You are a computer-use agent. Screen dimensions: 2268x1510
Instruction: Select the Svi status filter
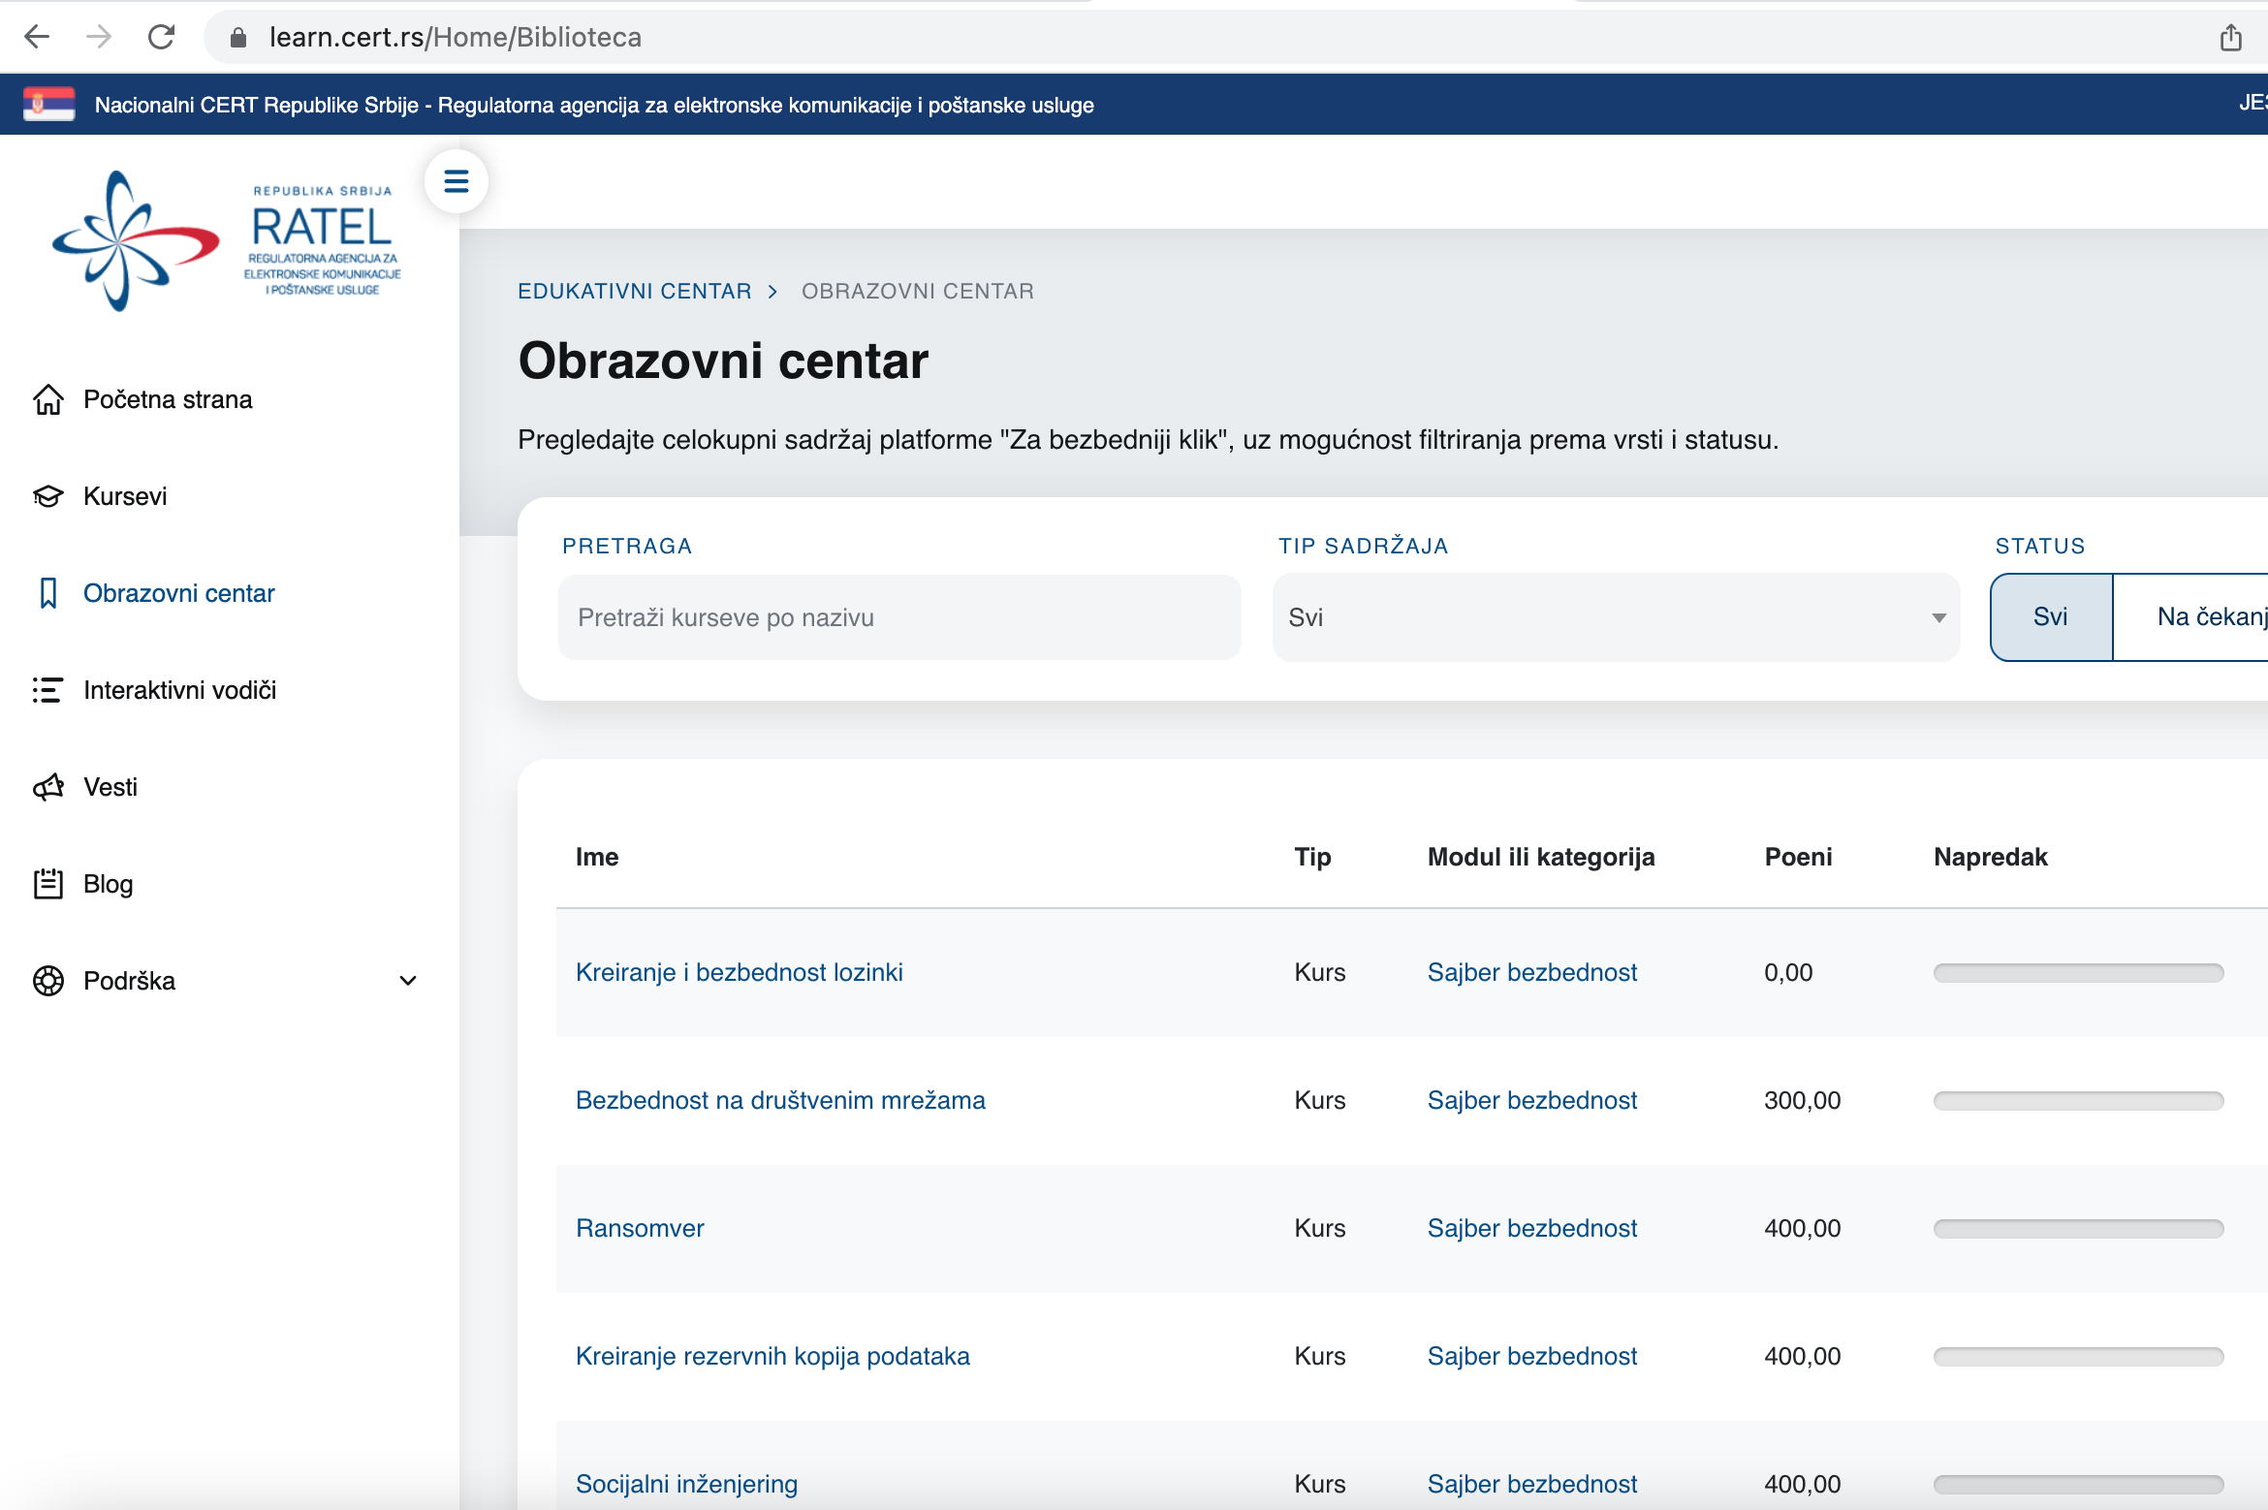click(x=2051, y=616)
